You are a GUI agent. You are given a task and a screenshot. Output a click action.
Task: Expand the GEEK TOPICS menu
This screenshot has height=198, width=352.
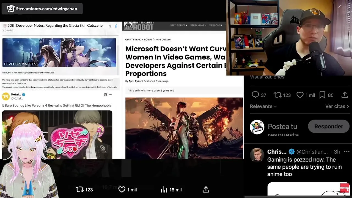tap(178, 26)
